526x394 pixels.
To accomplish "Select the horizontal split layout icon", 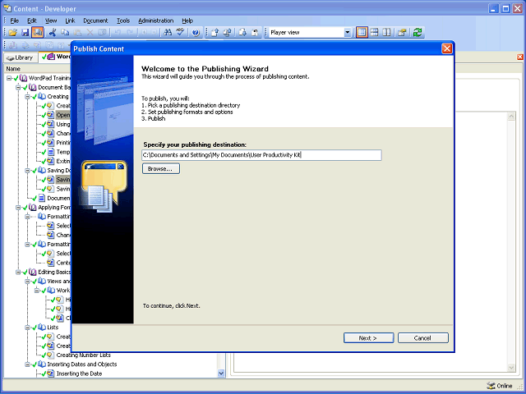I will [374, 33].
